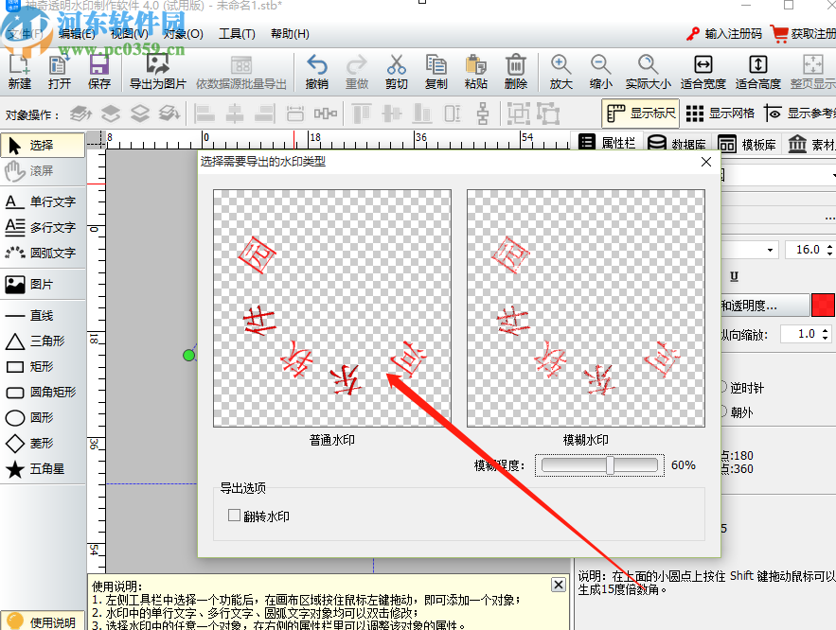Click the Fit Width (适合宽度) icon
836x630 pixels.
pyautogui.click(x=703, y=72)
